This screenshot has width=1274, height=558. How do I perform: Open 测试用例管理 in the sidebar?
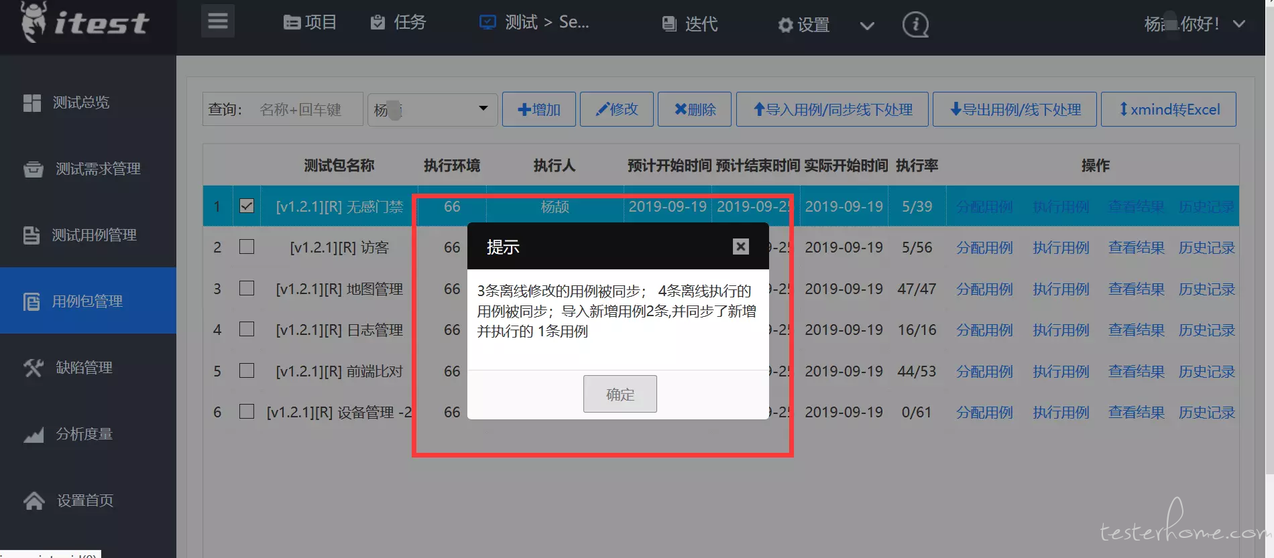click(88, 235)
